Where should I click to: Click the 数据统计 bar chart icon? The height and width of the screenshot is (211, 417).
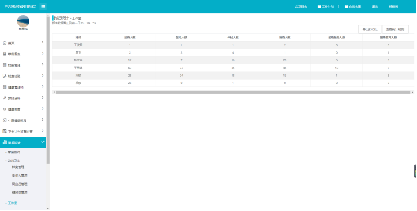point(5,143)
